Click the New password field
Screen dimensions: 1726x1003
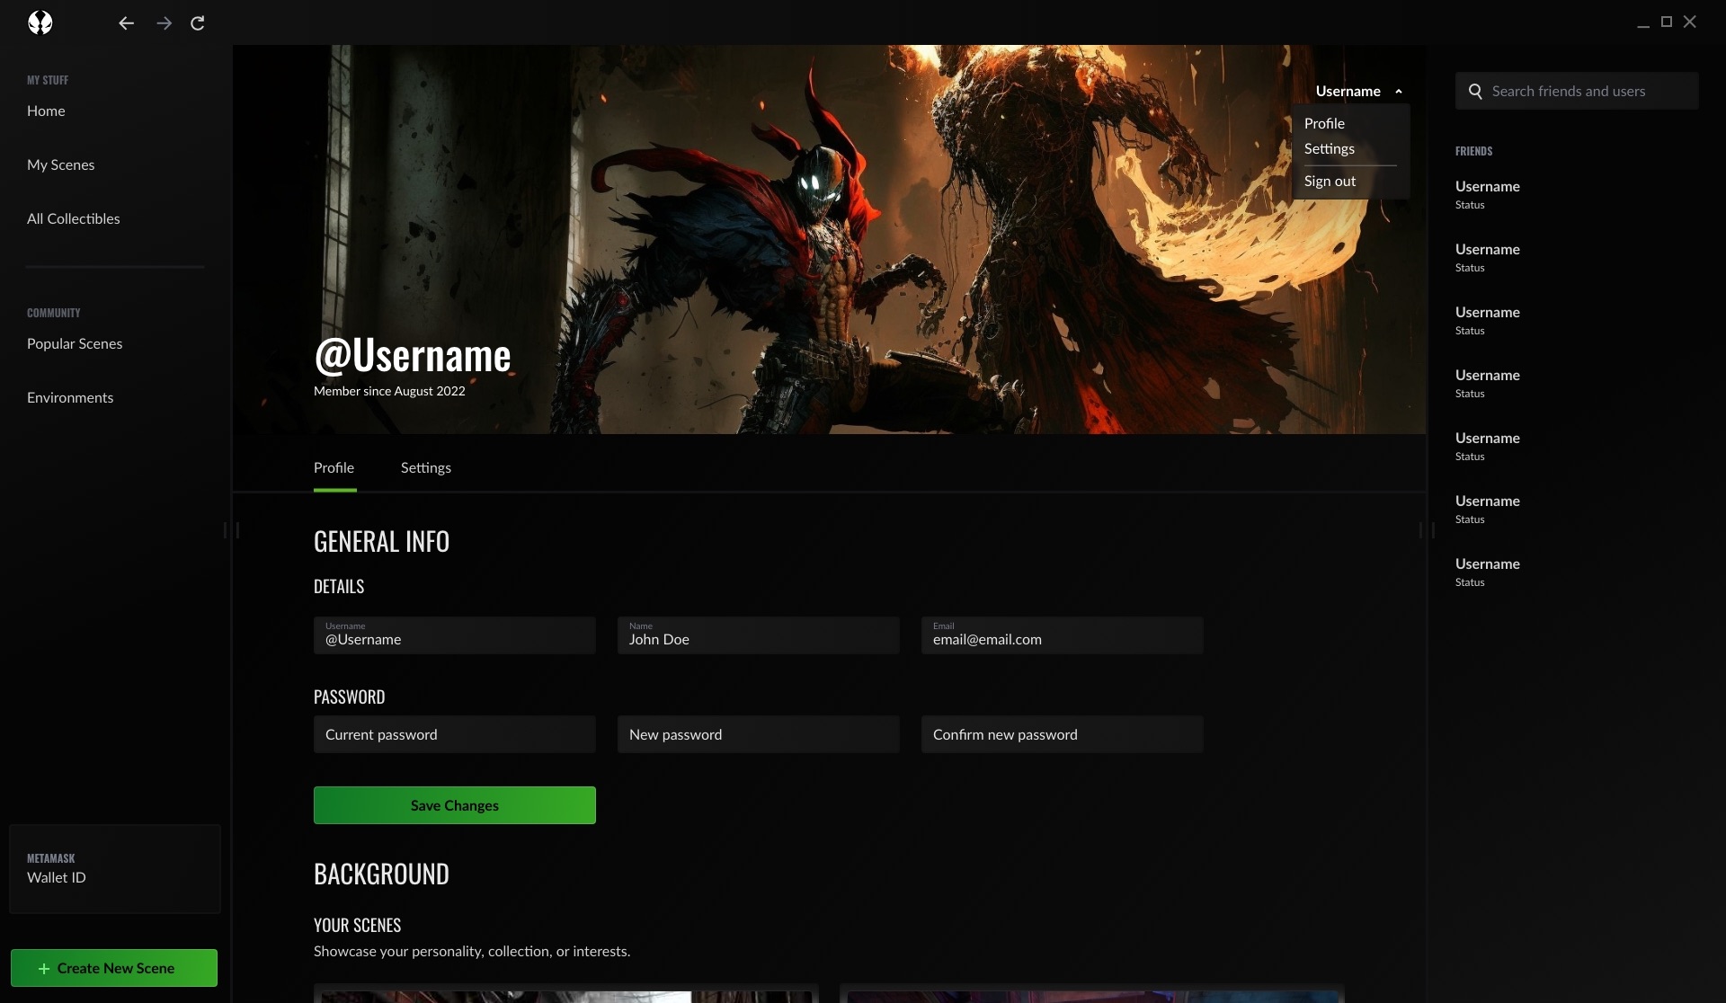point(758,734)
